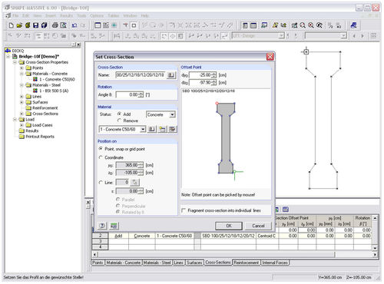Select the Coordinate position radio button
The image size is (384, 284).
click(x=101, y=157)
